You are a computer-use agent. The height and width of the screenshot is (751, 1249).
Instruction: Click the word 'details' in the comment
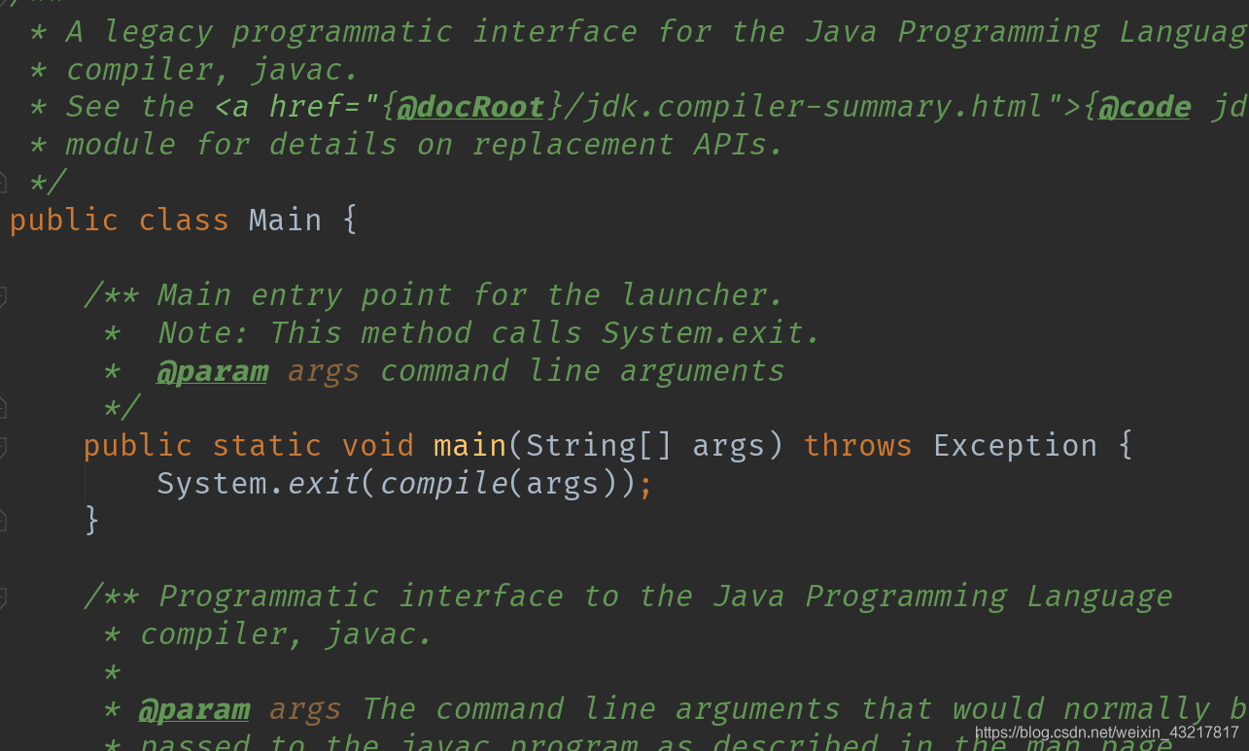tap(332, 144)
